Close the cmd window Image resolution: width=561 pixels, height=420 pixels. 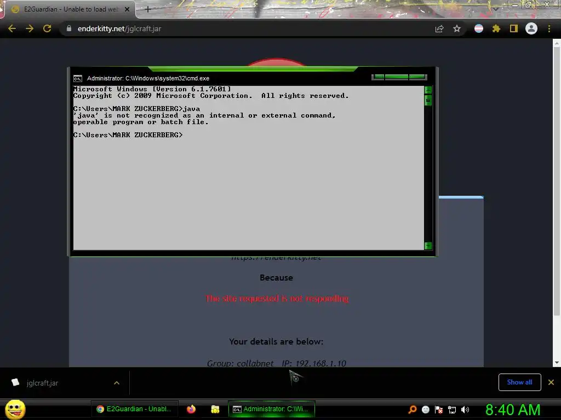[x=418, y=77]
